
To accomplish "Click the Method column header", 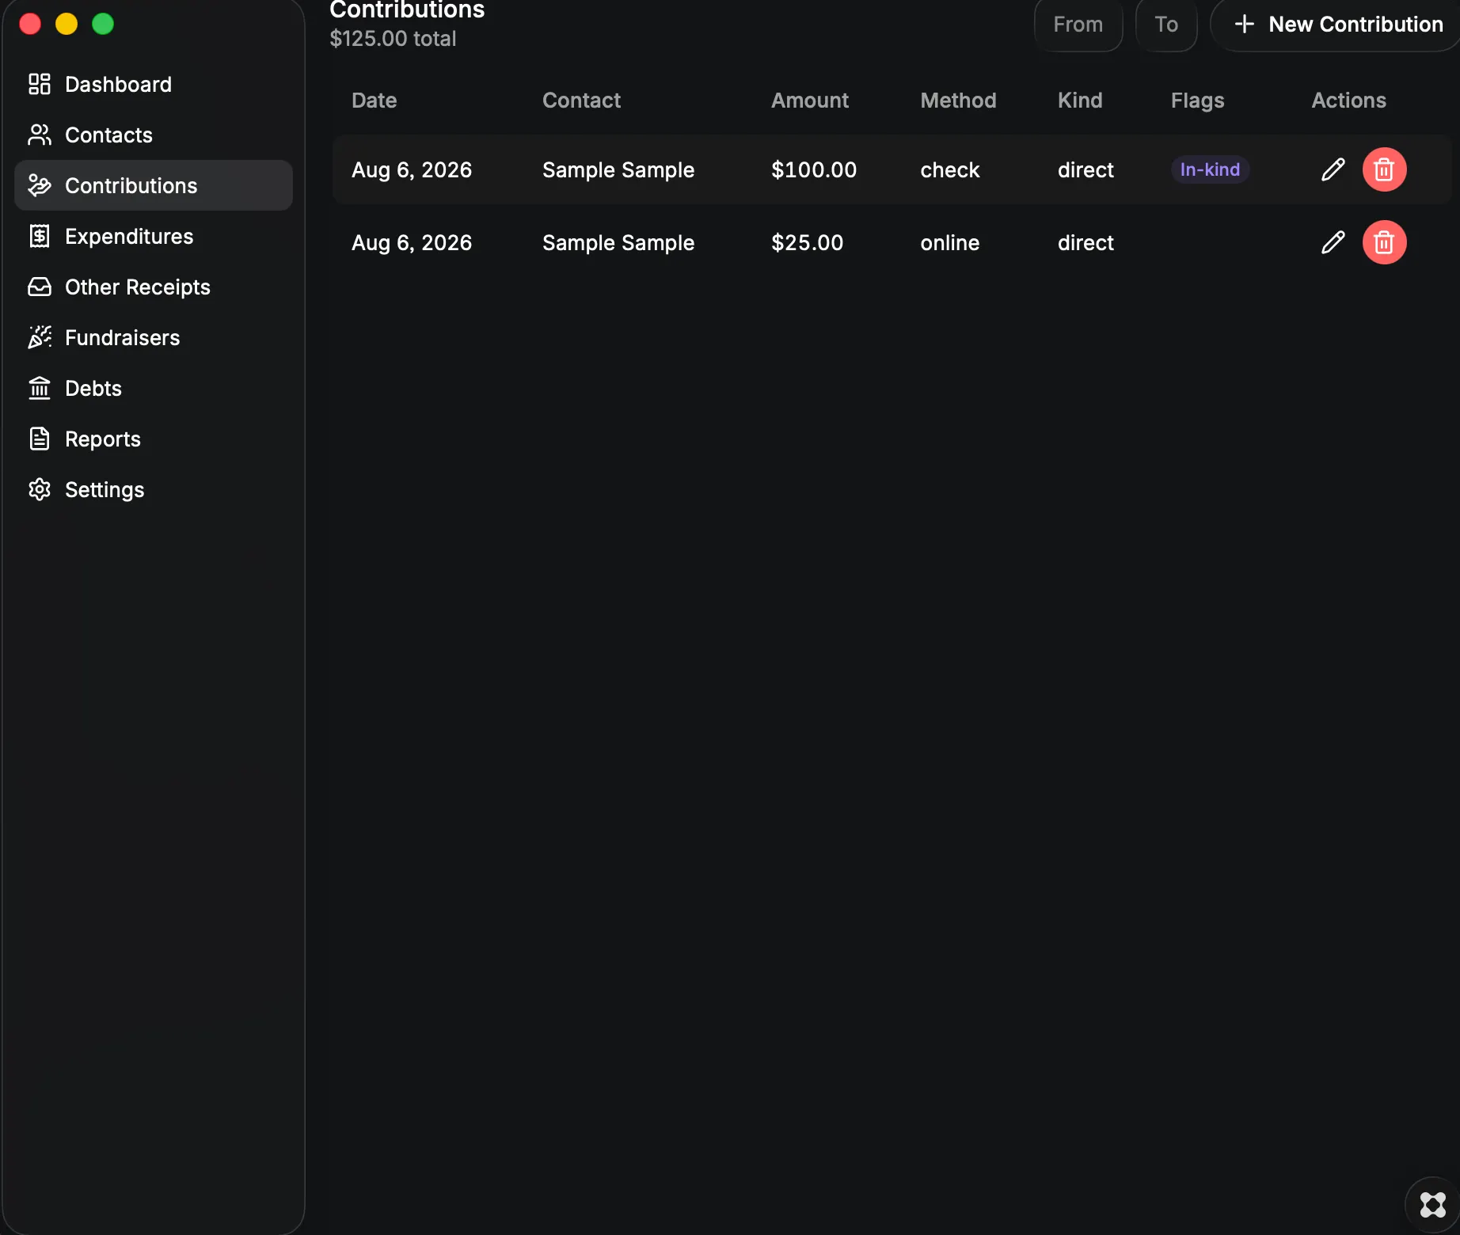I will [958, 101].
